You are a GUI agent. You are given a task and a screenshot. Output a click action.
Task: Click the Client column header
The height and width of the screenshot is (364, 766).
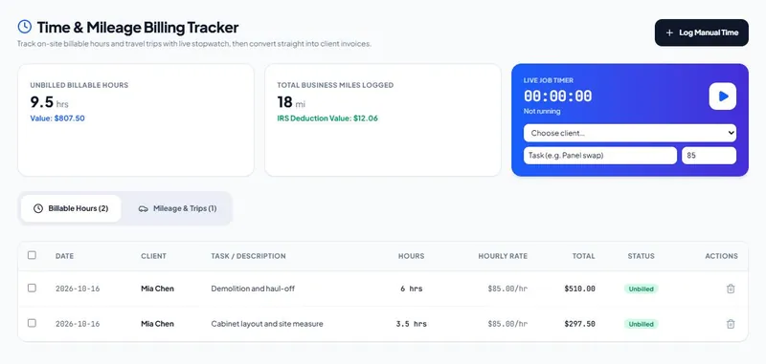coord(153,256)
